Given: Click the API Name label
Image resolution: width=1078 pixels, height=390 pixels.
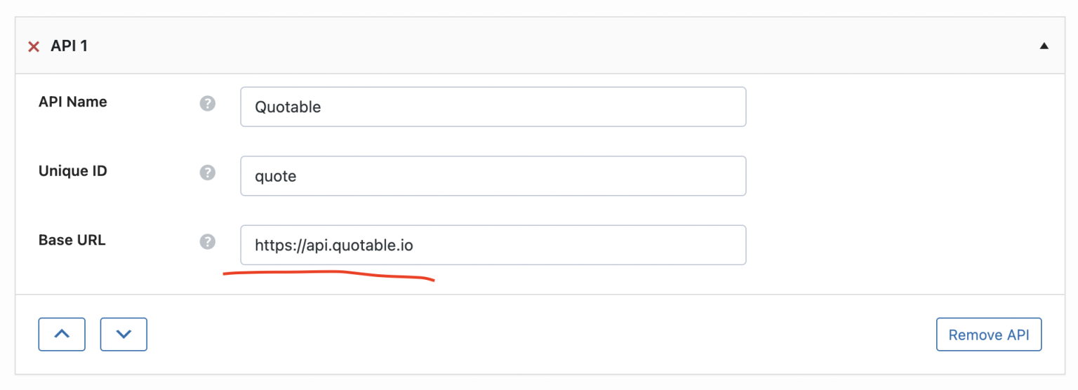Looking at the screenshot, I should tap(73, 102).
